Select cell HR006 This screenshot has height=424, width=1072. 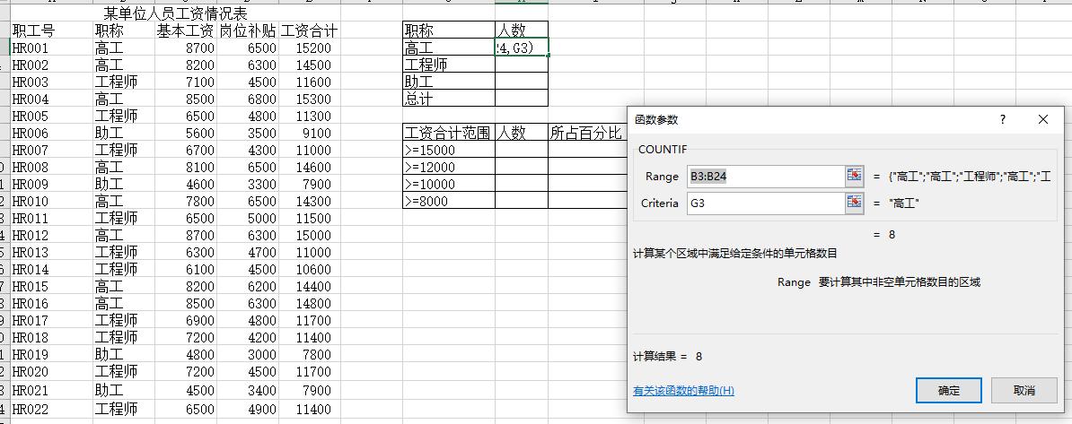tap(52, 134)
